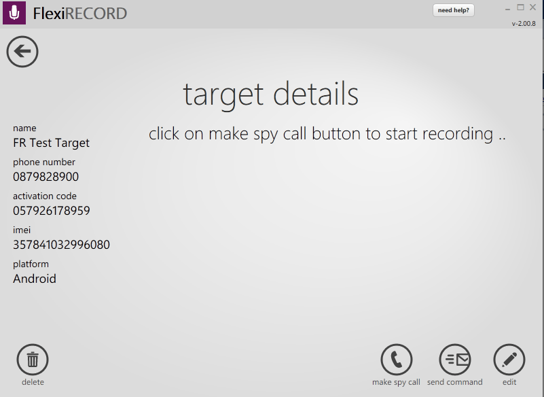
Task: Click the FlexiRECORD microphone logo
Action: coord(14,13)
